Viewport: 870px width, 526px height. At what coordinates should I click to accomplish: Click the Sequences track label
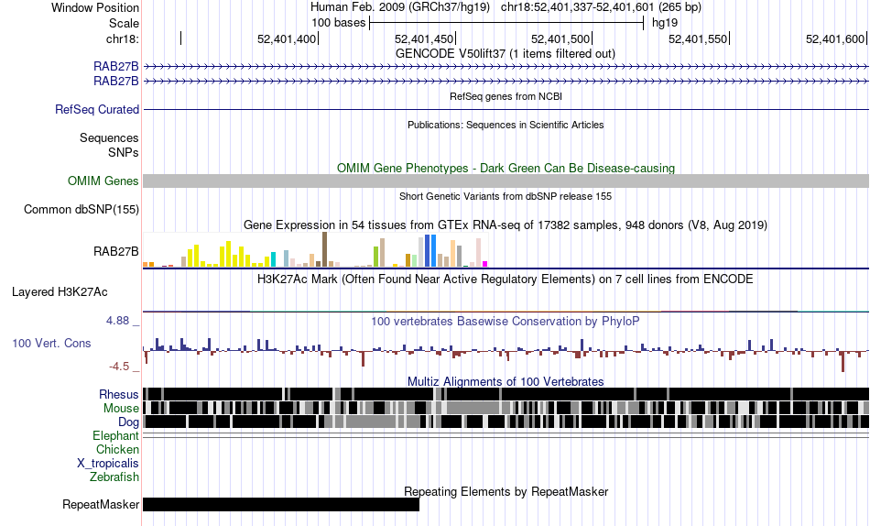pos(109,137)
